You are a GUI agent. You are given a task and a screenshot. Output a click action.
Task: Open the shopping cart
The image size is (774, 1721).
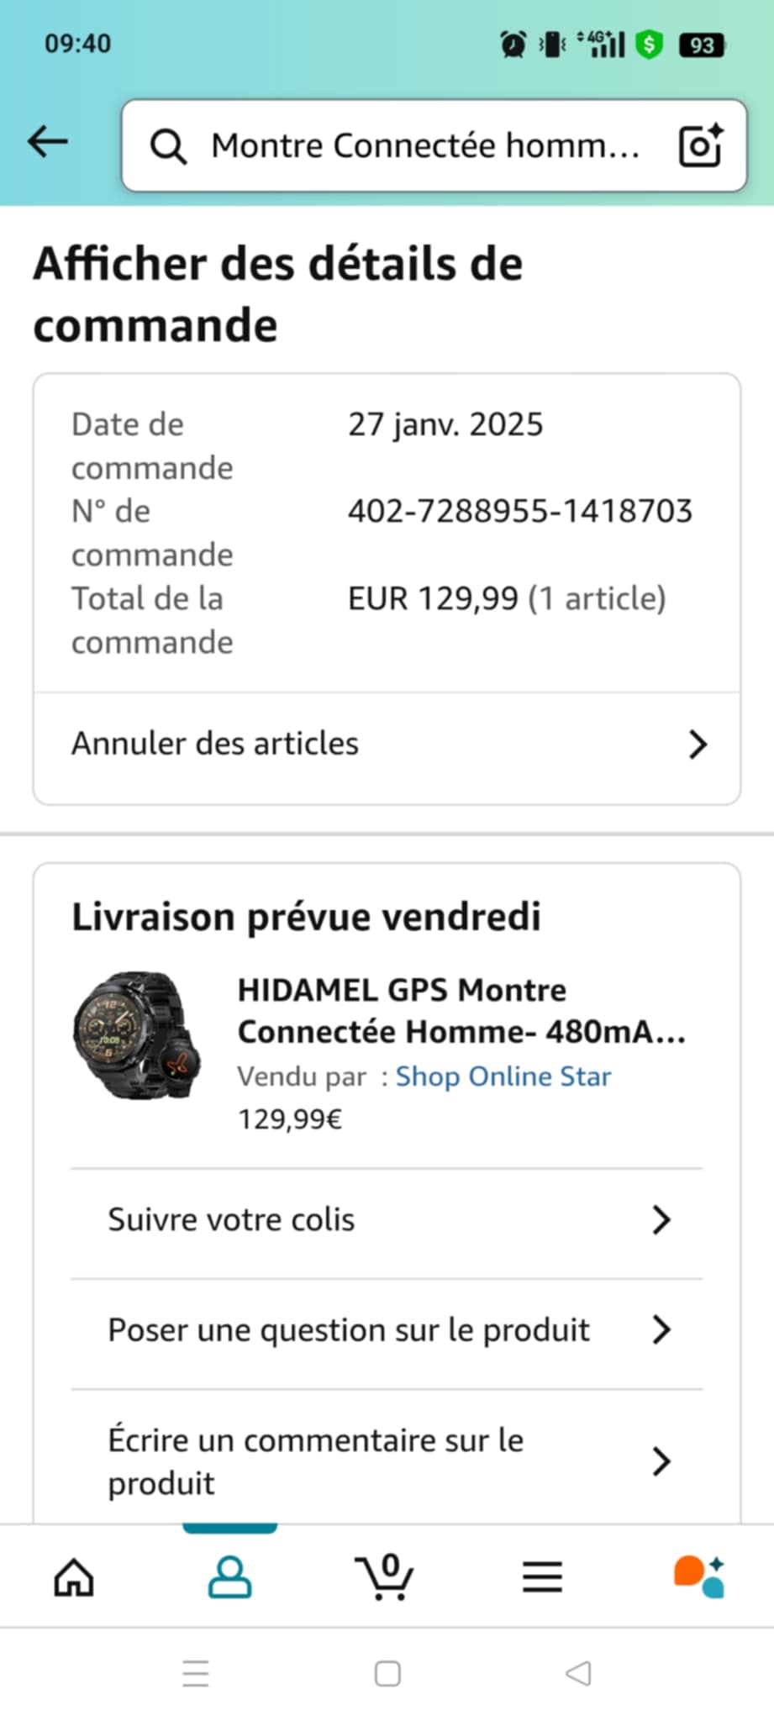click(385, 1576)
